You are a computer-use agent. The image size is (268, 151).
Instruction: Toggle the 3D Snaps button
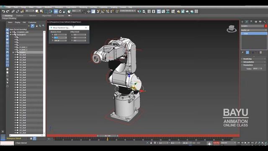pos(98,11)
